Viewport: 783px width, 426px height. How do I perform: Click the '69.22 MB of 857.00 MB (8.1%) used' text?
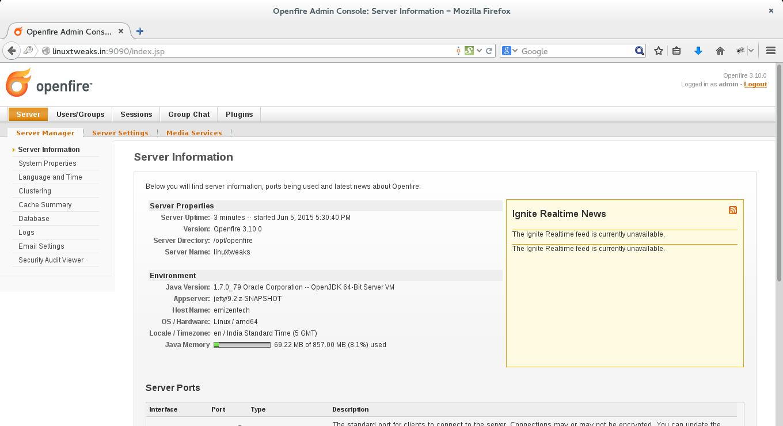(330, 345)
